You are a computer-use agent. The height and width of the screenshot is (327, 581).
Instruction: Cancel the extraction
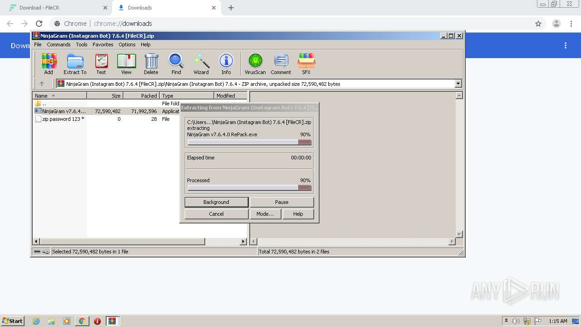(x=217, y=214)
